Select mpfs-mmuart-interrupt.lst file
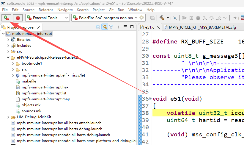This screenshot has width=244, height=145. [x=44, y=93]
